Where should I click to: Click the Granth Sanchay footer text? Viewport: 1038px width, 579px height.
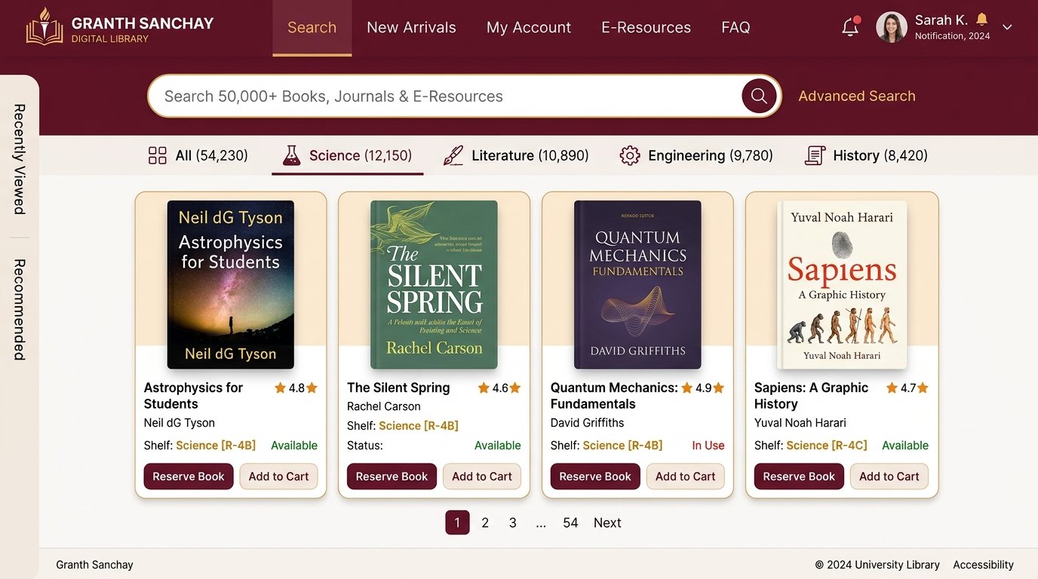pos(95,565)
